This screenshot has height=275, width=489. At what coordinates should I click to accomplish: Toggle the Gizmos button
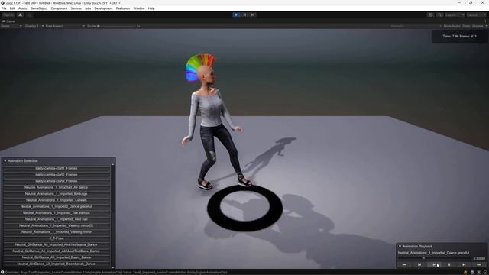tap(478, 26)
